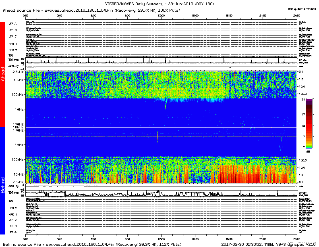Click the STEREO/WAVES Daily Summary title
Viewport: 319px width, 247px height.
click(160, 4)
